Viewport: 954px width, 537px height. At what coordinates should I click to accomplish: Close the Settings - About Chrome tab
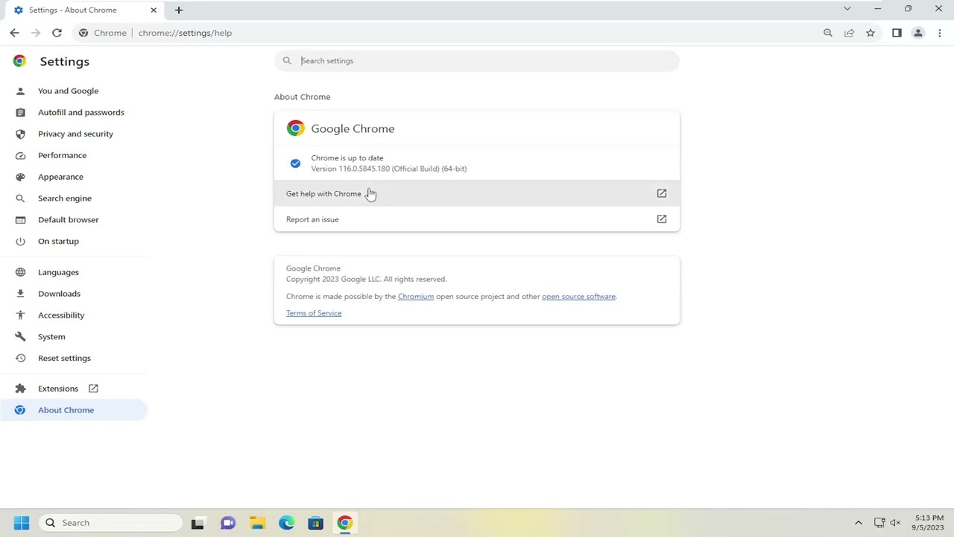pyautogui.click(x=154, y=10)
